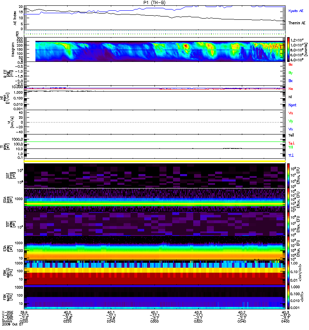This screenshot has height=330, width=309.
Task: Click the 0400 time tick label
Action: (285, 321)
